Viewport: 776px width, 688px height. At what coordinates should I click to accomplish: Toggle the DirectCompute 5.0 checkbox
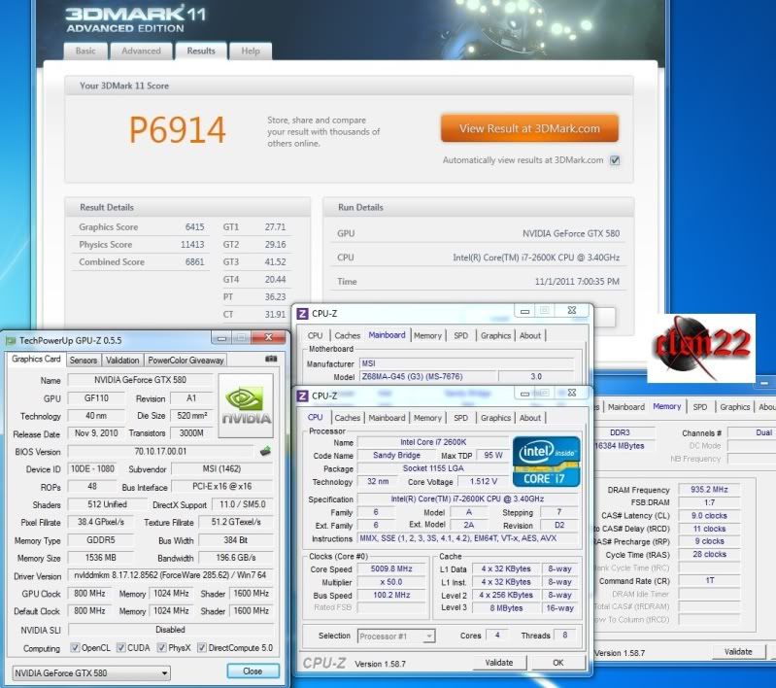(x=201, y=647)
